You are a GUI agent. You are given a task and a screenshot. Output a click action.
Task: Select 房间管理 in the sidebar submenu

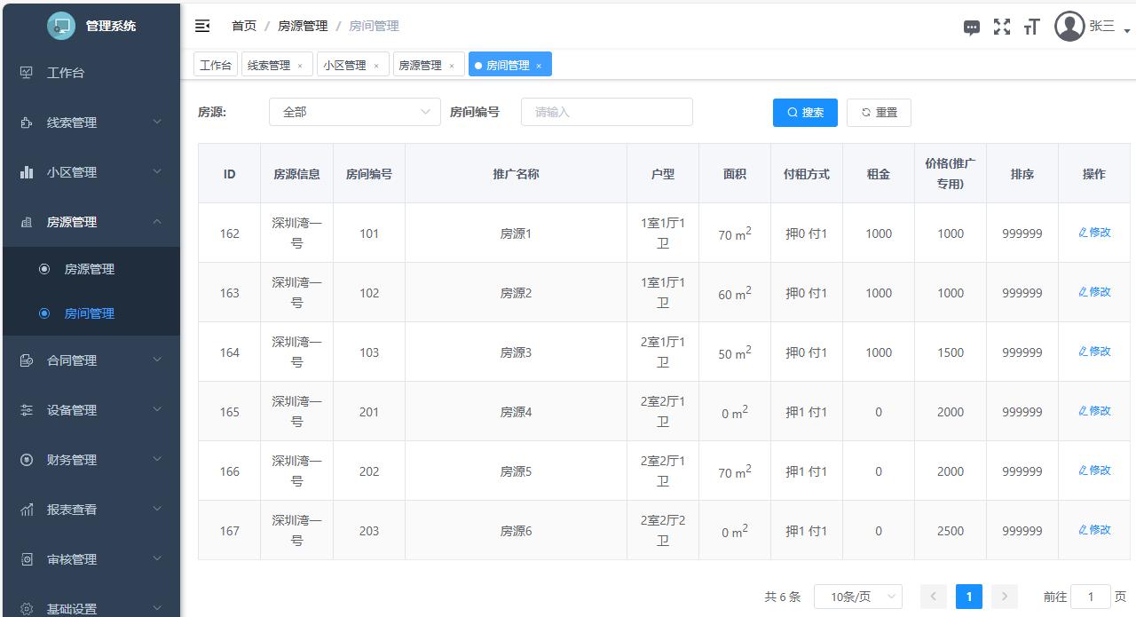click(x=89, y=313)
